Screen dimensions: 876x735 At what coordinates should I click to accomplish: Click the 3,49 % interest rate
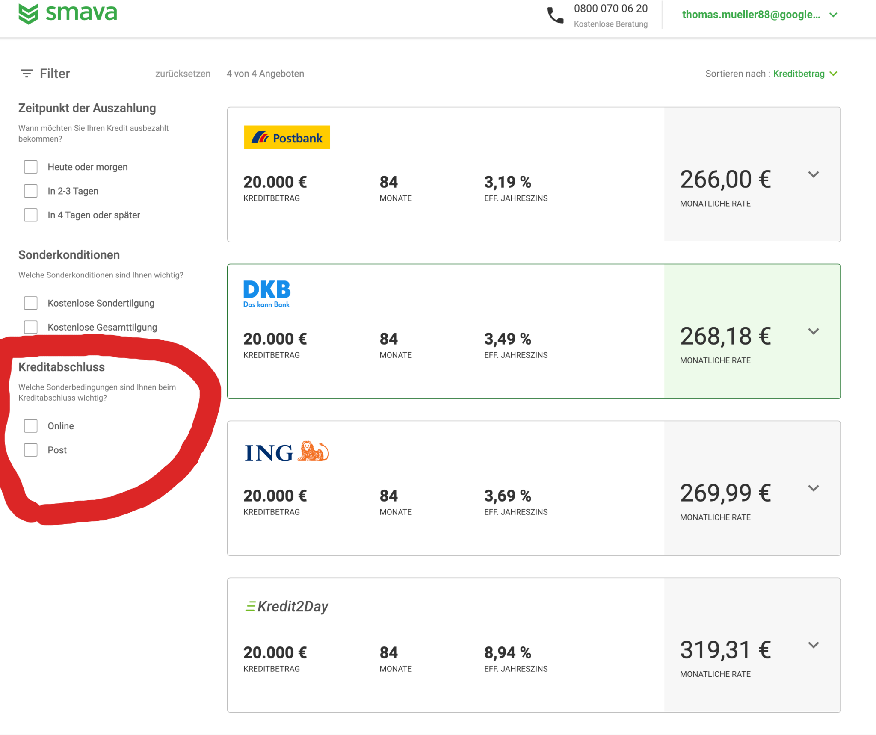(508, 339)
